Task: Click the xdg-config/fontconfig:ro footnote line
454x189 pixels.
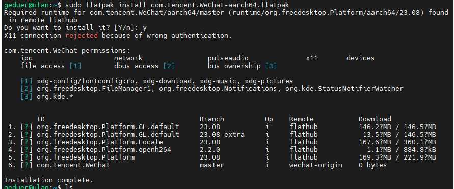Action: coord(165,81)
